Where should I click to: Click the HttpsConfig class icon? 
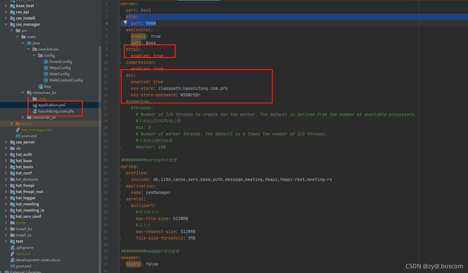(x=46, y=68)
